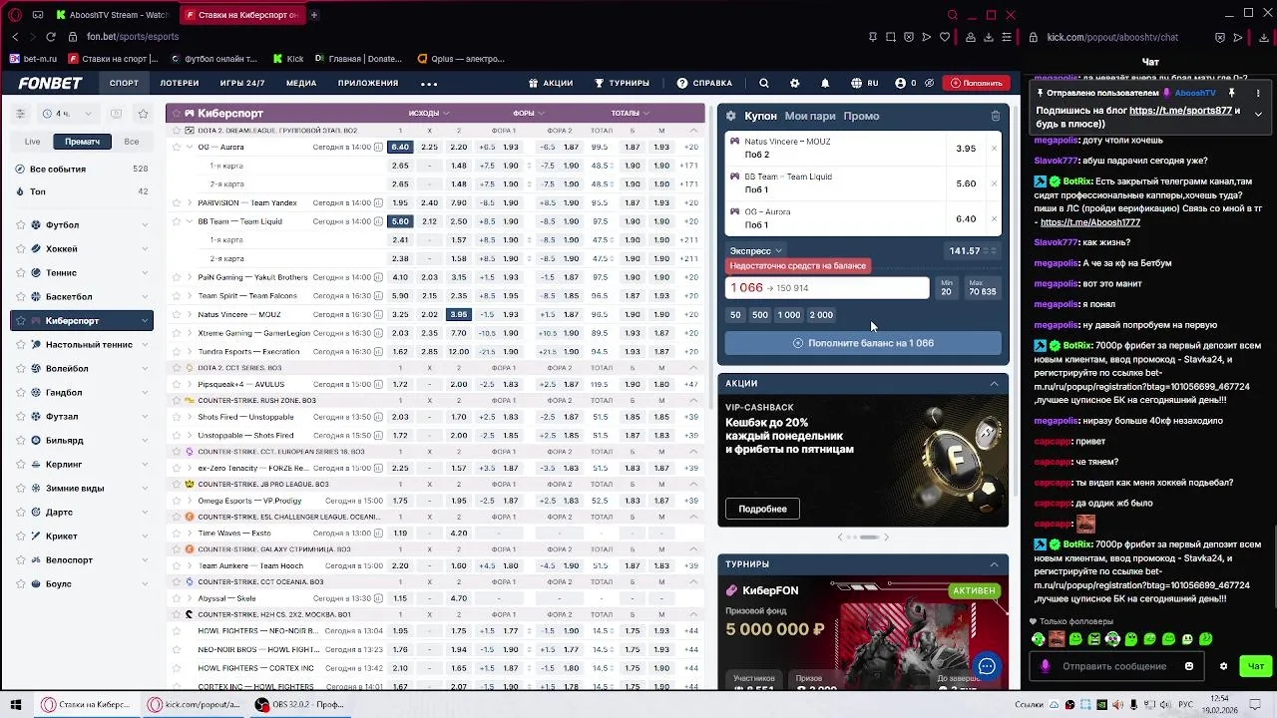Clear coupon with trash icon

coord(995,116)
